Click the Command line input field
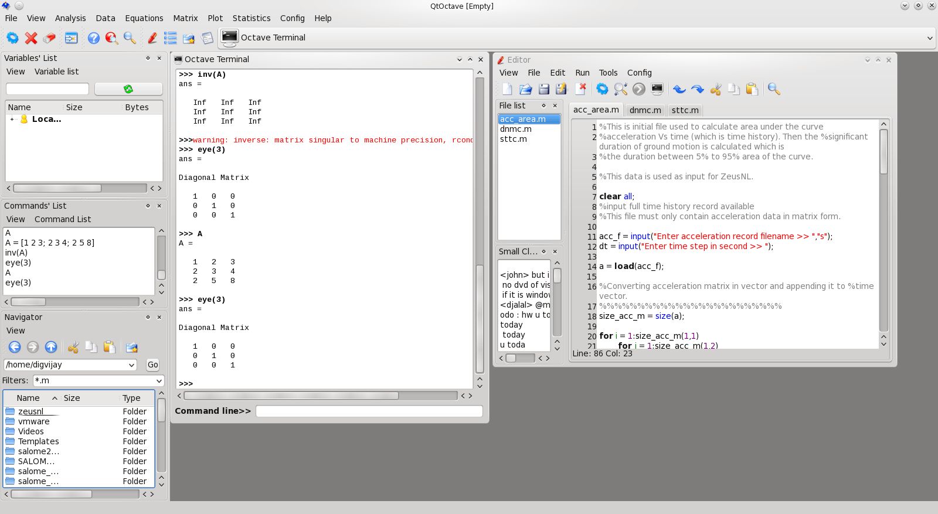The image size is (938, 514). (369, 411)
